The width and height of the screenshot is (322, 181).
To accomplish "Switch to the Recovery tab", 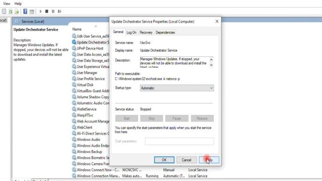I will [146, 32].
